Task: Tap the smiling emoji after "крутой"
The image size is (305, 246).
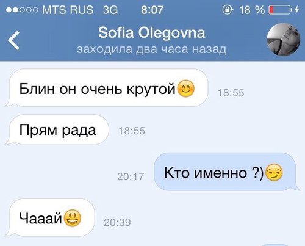Action: (x=186, y=89)
